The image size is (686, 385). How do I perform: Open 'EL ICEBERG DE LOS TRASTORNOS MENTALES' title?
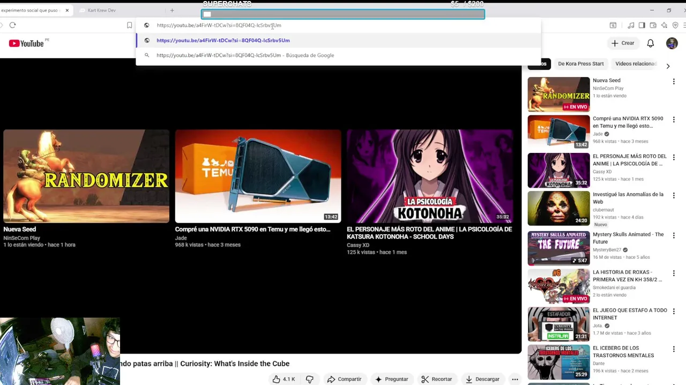pos(623,352)
